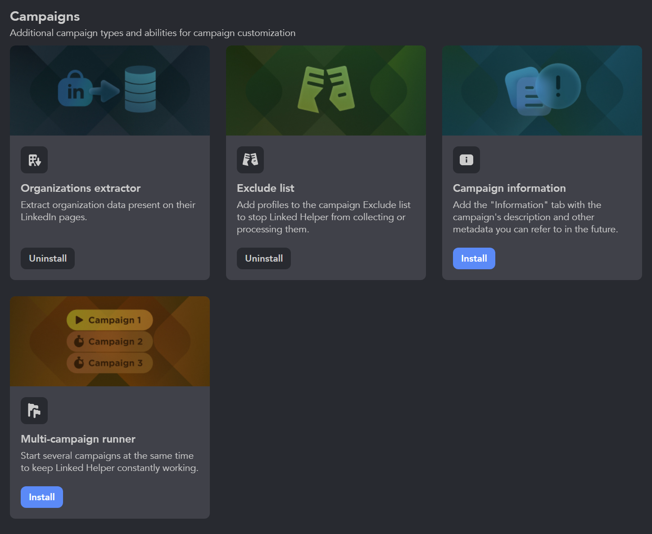
Task: Install the Campaign information extension
Action: coord(474,258)
